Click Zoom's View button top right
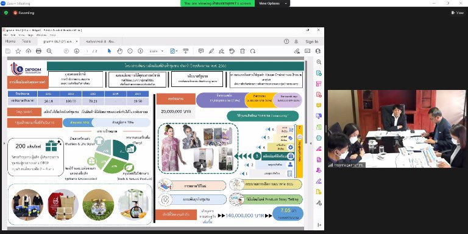This screenshot has height=234, width=468. (x=458, y=13)
